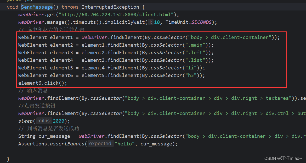This screenshot has width=306, height=163.
Task: Click the Assertions class name
Action: click(33, 144)
